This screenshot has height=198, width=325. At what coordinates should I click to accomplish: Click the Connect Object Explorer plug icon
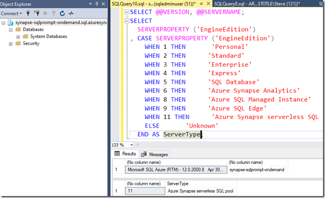tap(29, 14)
